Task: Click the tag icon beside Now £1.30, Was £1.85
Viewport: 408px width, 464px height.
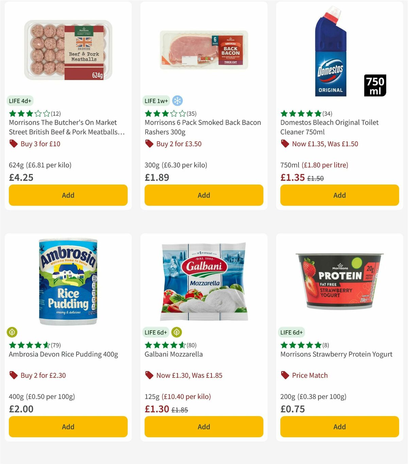Action: coord(149,375)
